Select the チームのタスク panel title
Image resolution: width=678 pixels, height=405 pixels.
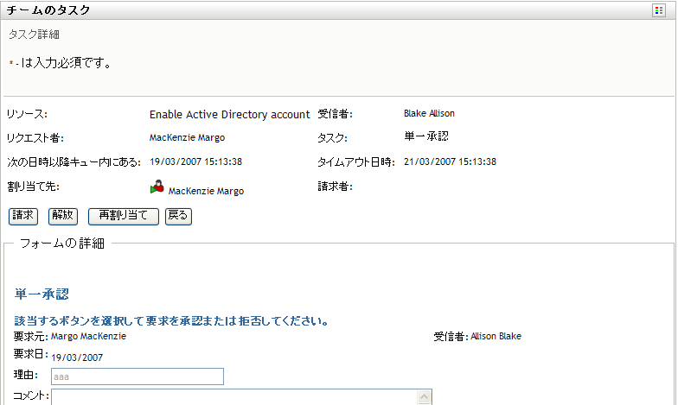coord(48,11)
